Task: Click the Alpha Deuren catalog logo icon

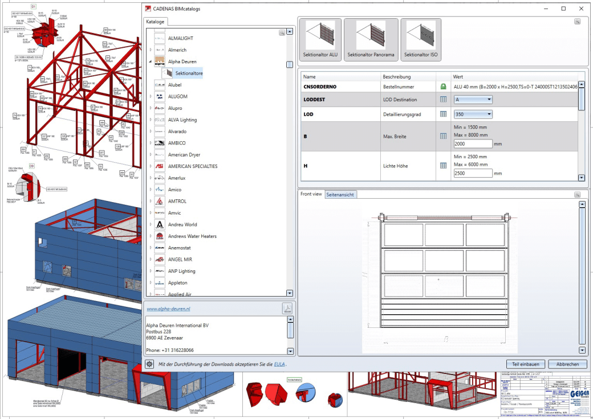Action: (160, 61)
